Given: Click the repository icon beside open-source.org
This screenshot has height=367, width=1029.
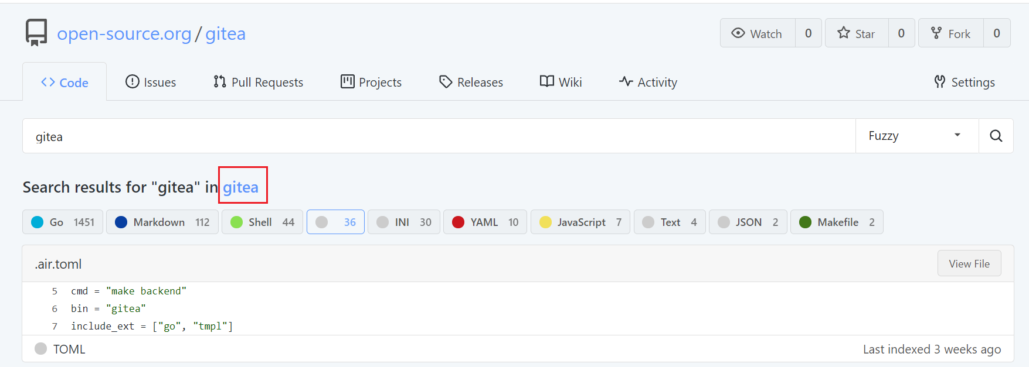Looking at the screenshot, I should [x=36, y=33].
